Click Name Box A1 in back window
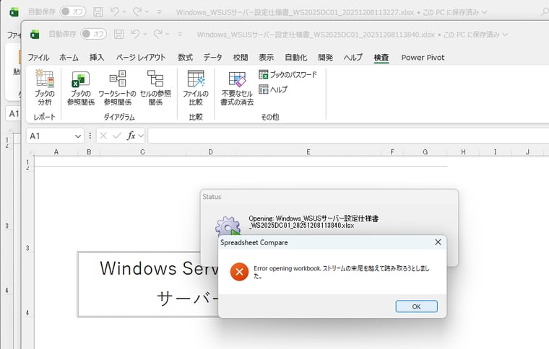The height and width of the screenshot is (349, 549). pyautogui.click(x=13, y=113)
